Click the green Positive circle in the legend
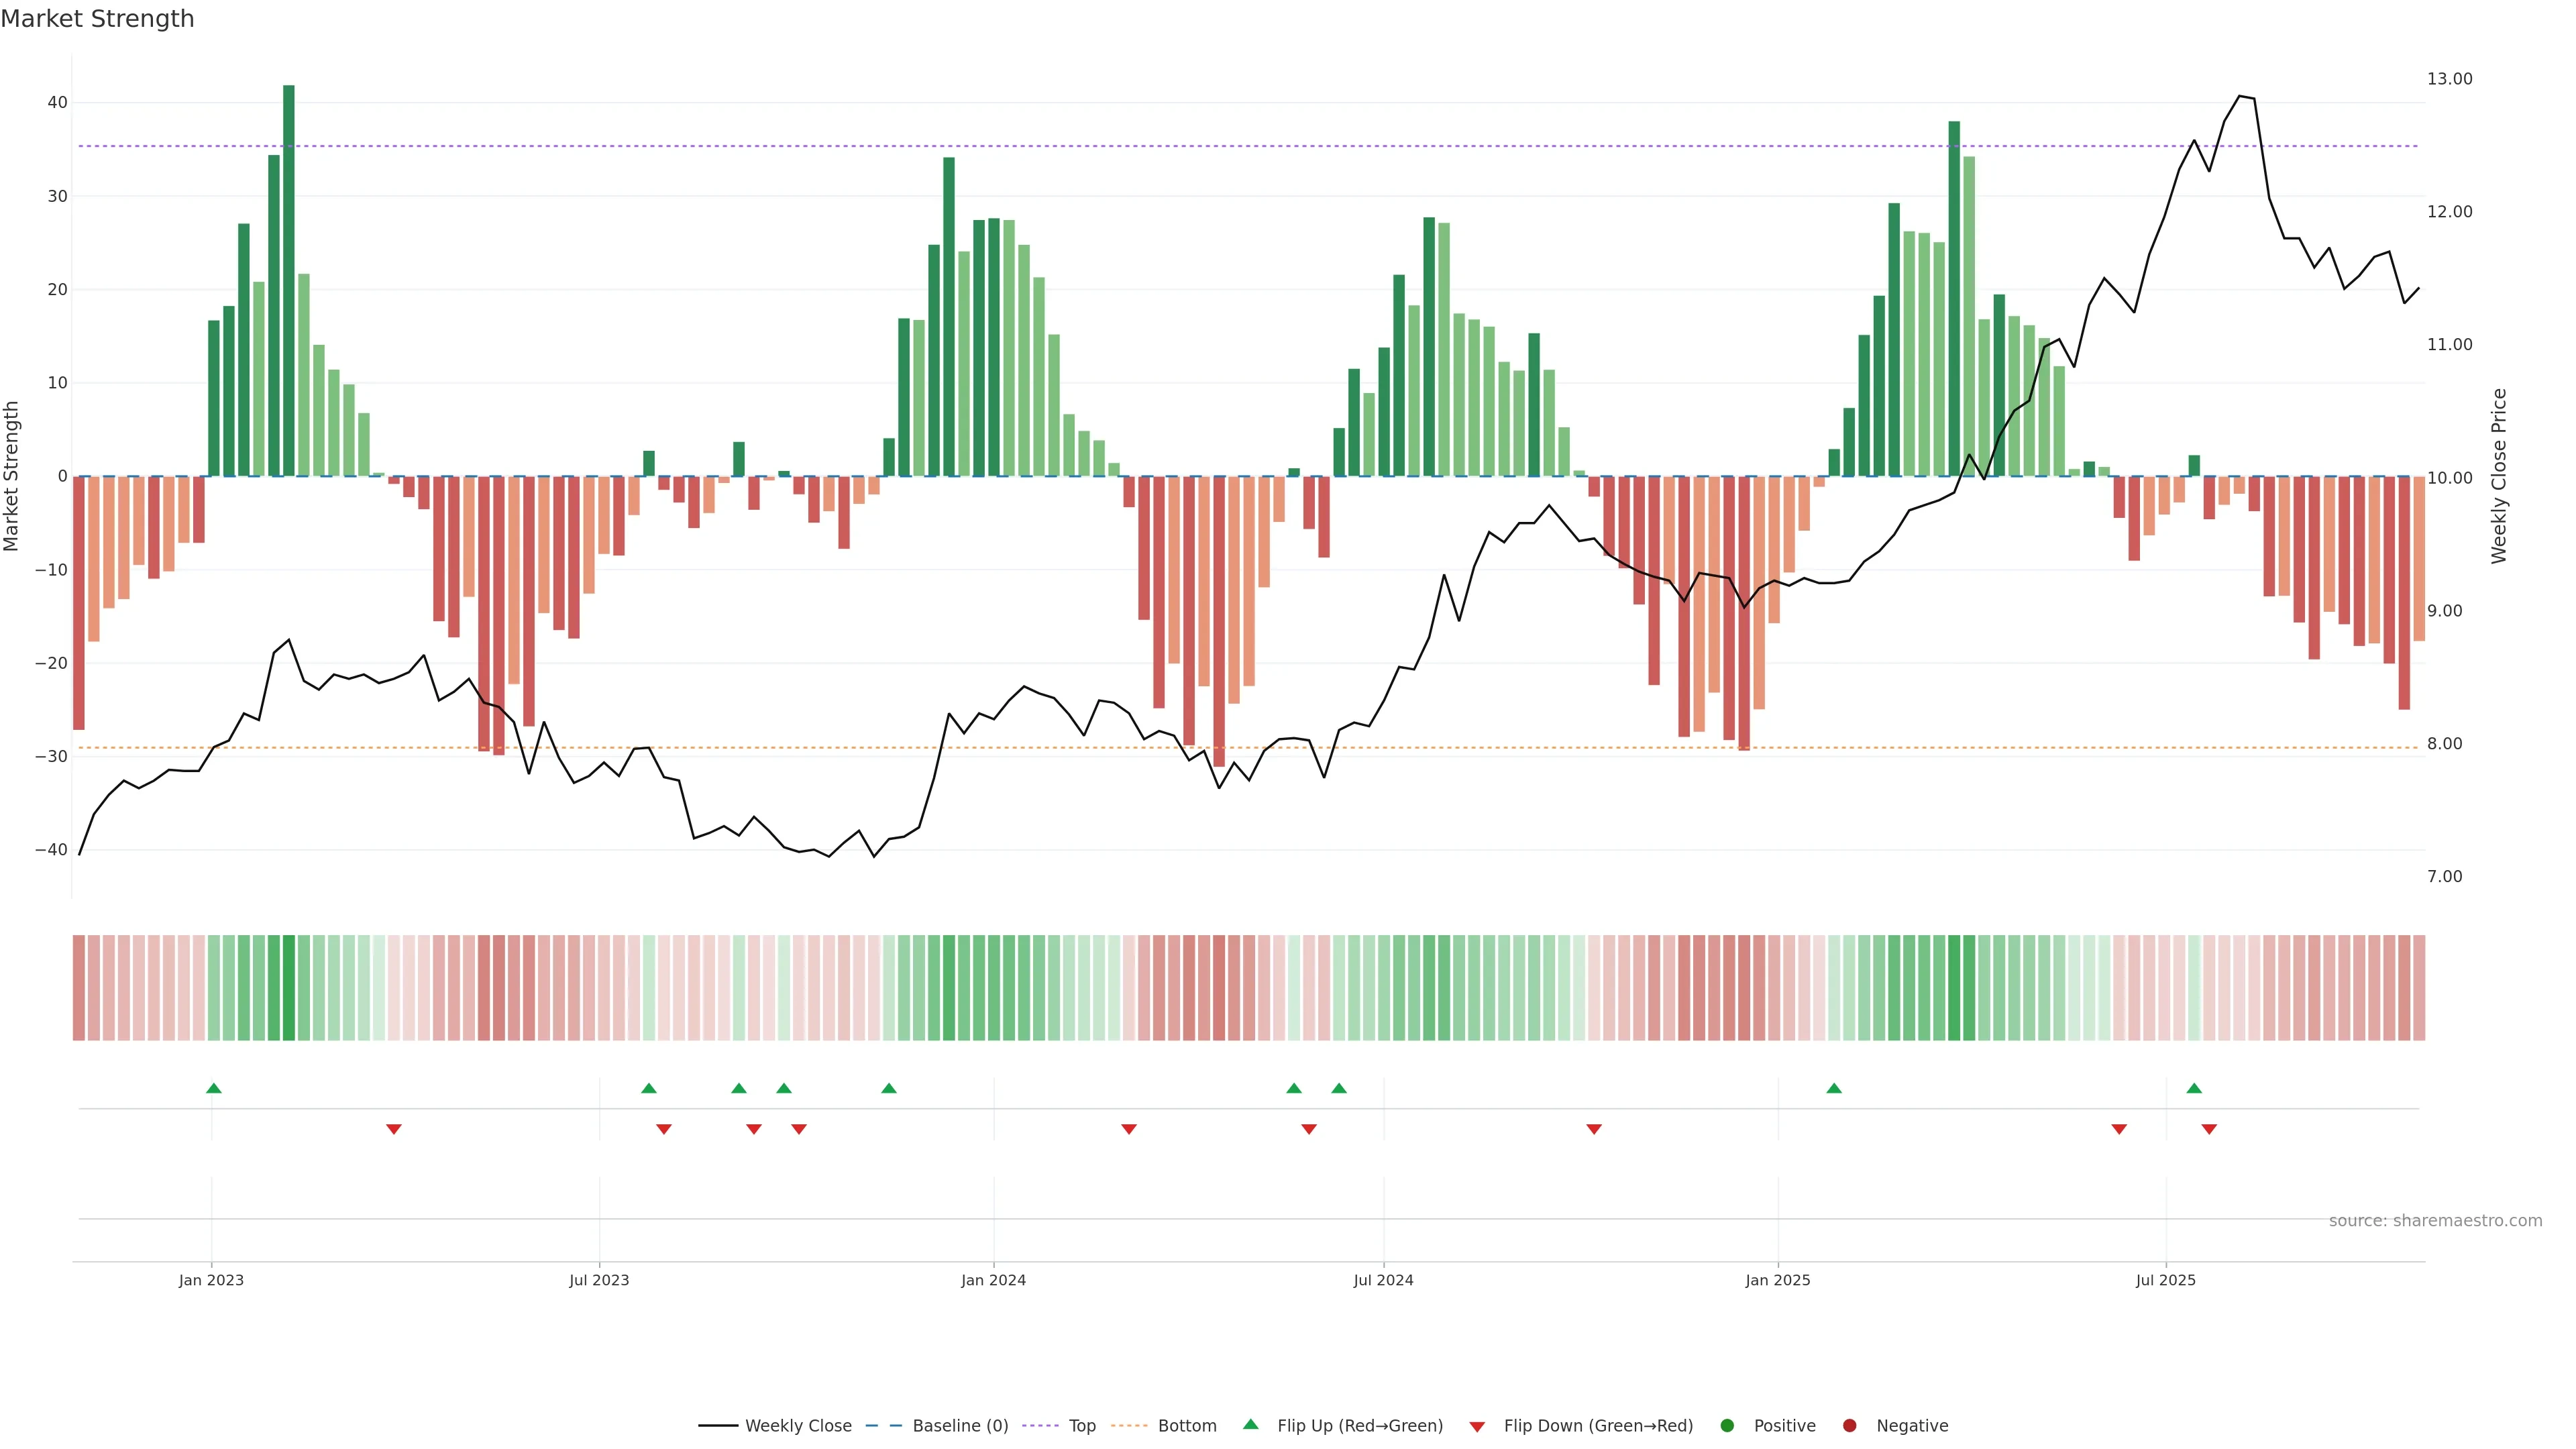2576x1449 pixels. (1727, 1426)
